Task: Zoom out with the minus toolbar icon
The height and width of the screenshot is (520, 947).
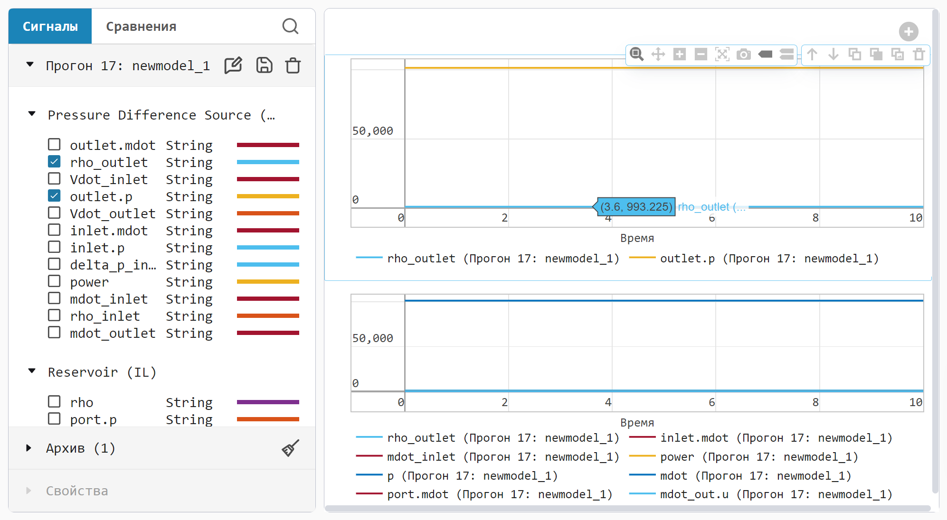Action: (x=701, y=54)
